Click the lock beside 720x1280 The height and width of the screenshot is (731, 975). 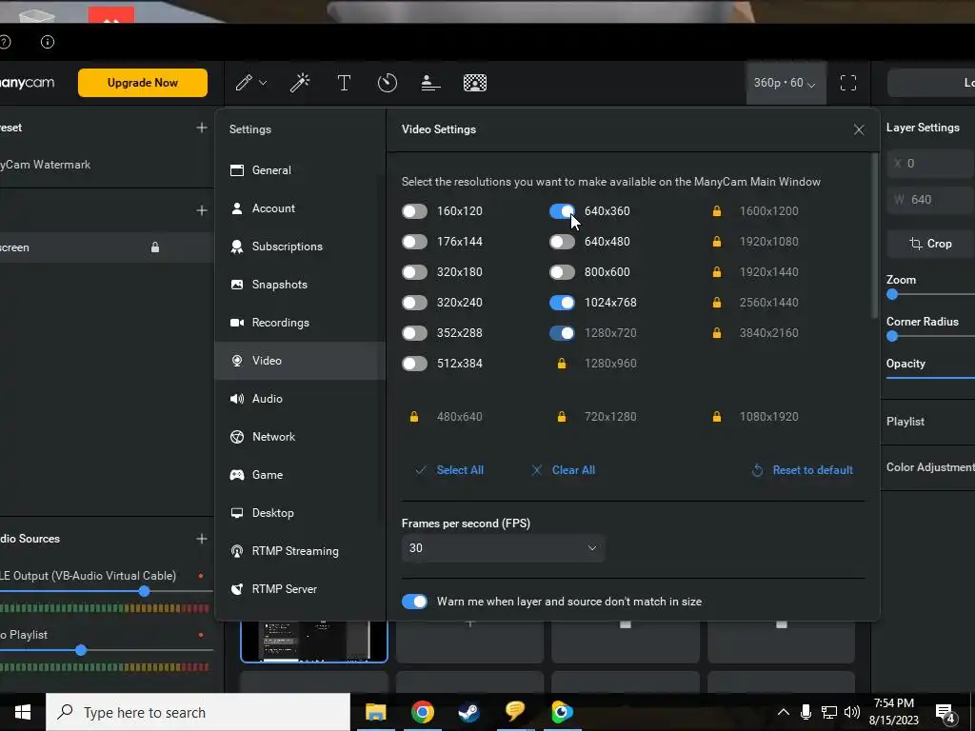pyautogui.click(x=562, y=417)
